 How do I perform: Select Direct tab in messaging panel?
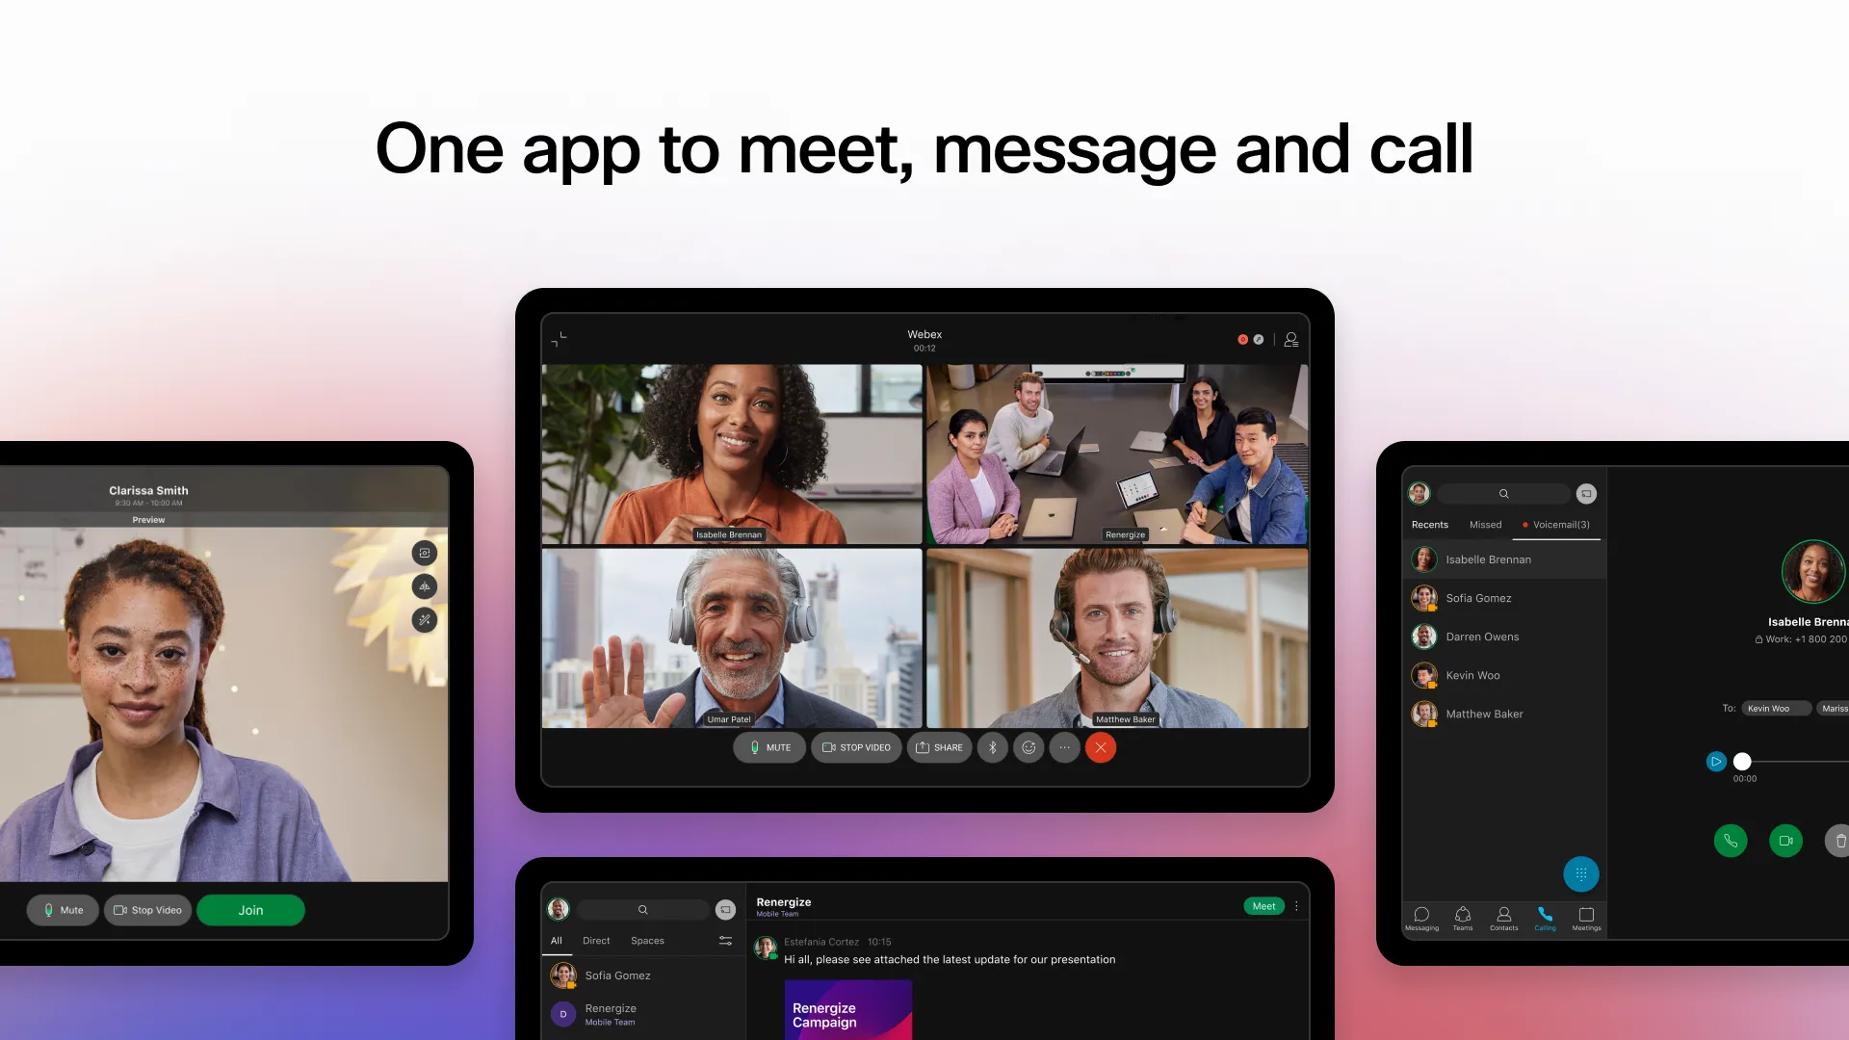595,940
